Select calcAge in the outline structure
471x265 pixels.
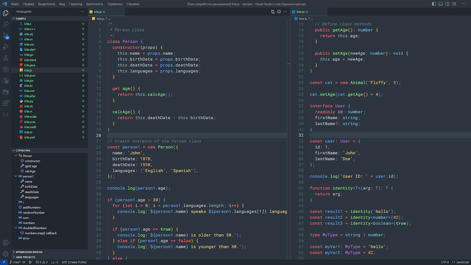point(30,171)
